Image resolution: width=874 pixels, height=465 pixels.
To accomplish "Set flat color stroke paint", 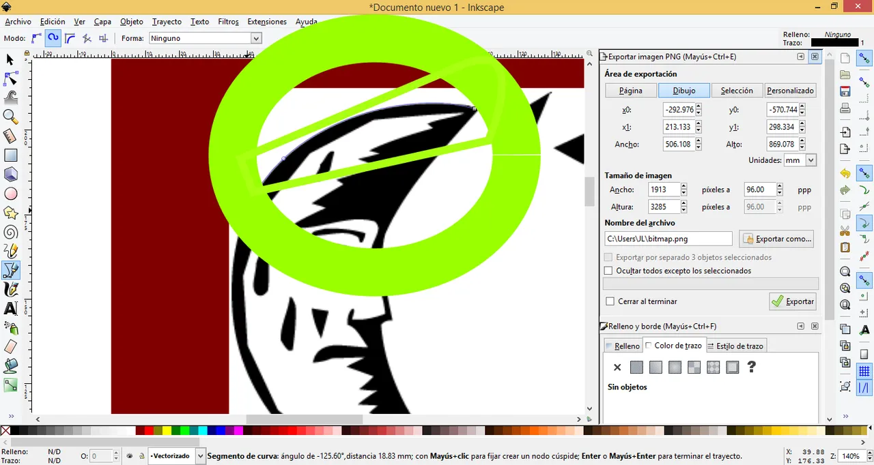I will click(636, 367).
